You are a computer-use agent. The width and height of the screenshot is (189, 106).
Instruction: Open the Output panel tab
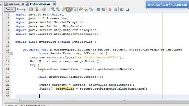click(11, 105)
